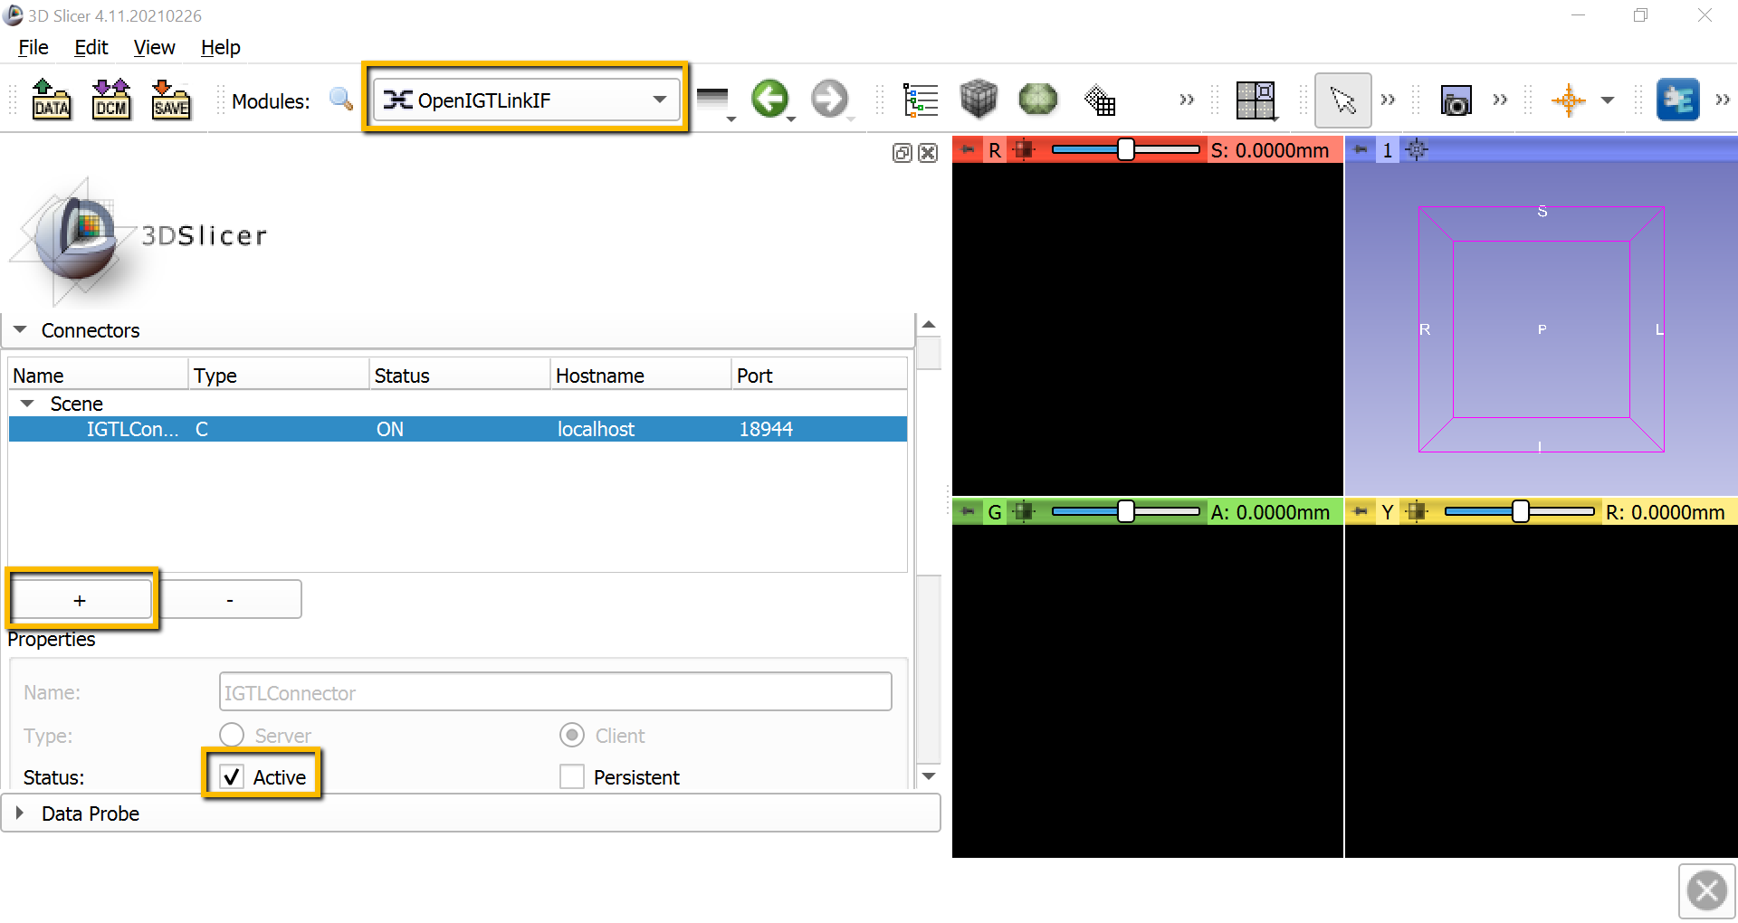
Task: Click the 3D view pin icon
Action: pyautogui.click(x=1360, y=149)
